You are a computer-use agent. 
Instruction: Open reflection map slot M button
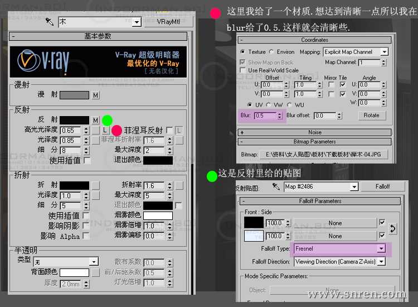[96, 120]
